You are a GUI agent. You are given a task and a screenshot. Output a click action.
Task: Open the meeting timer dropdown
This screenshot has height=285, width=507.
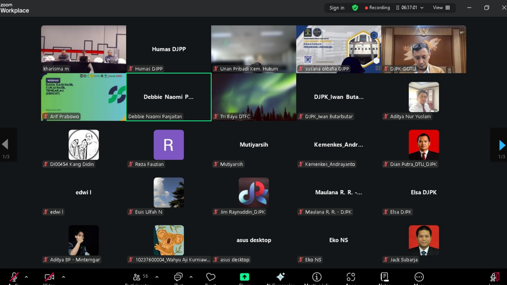[422, 8]
